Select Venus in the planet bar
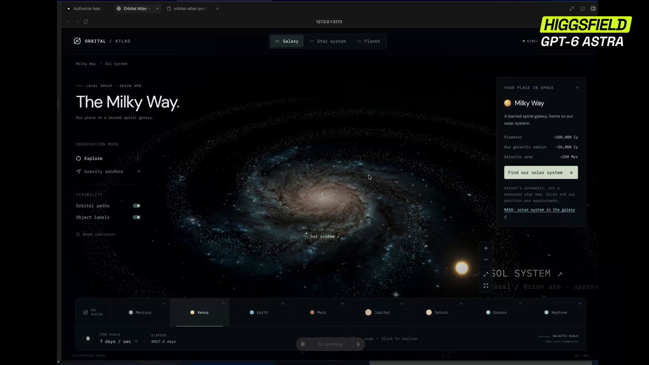The height and width of the screenshot is (365, 649). coord(200,313)
